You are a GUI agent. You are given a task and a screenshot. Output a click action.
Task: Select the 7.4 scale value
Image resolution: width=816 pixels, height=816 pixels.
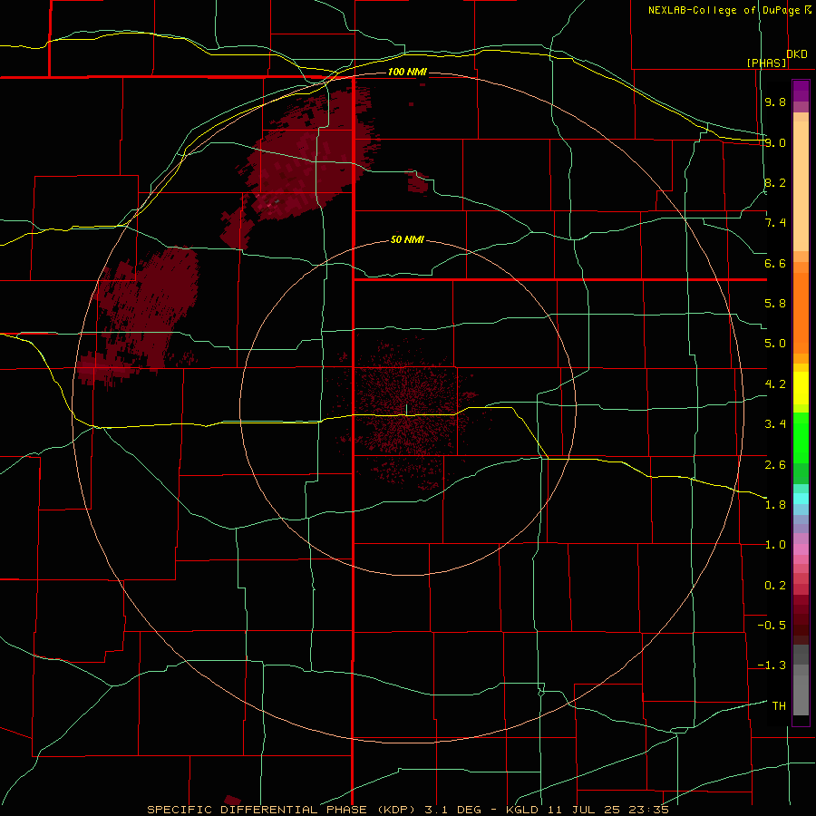(775, 223)
